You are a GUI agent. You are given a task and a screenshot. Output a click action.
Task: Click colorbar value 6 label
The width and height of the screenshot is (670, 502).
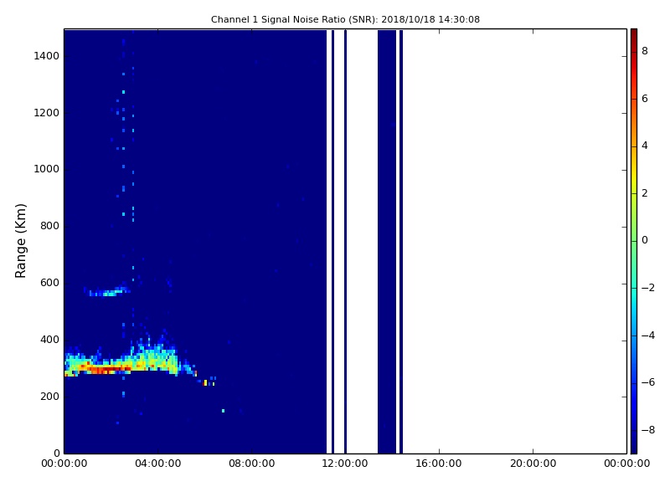point(645,99)
